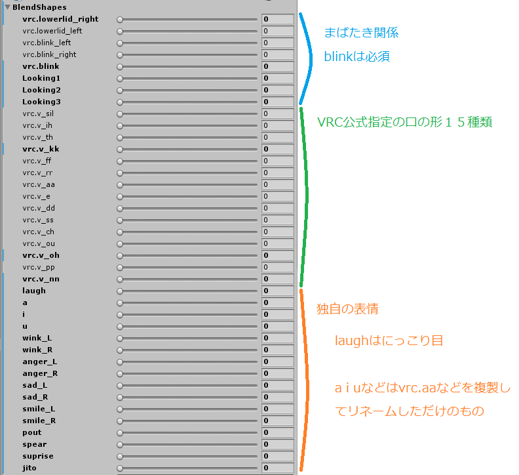Click the vrc.blink_left value field
Viewport: 519px width, 475px height.
pyautogui.click(x=277, y=43)
